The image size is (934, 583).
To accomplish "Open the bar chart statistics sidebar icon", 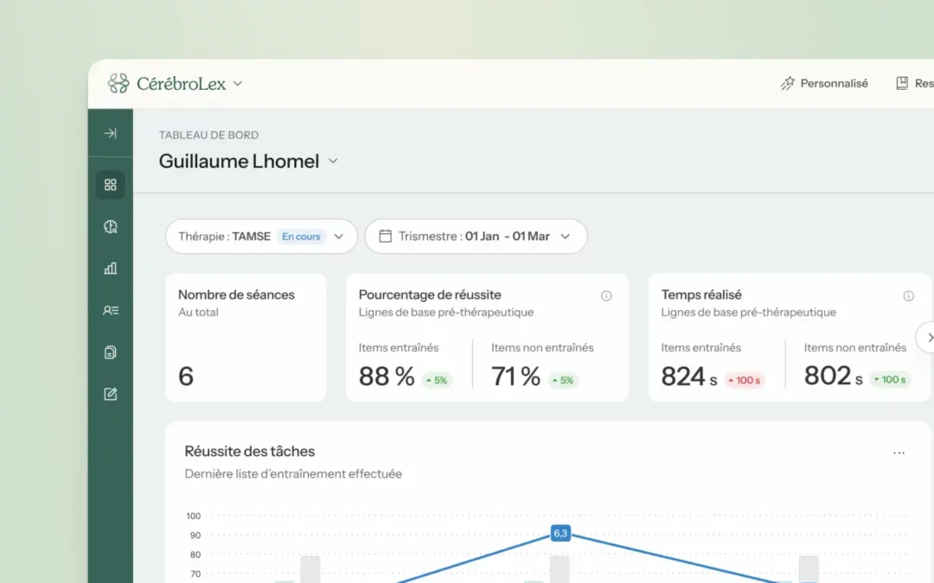I will (x=110, y=269).
